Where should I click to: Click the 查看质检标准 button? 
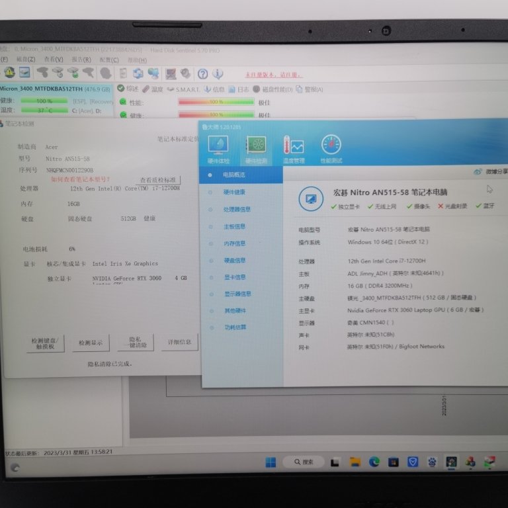click(158, 180)
